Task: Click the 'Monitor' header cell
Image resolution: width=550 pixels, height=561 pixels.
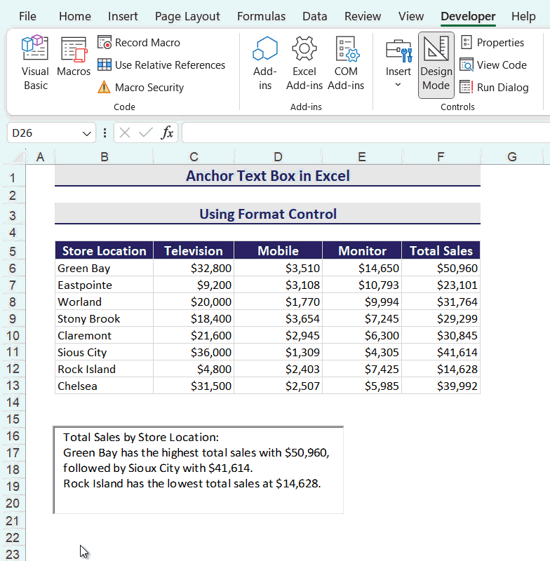Action: [362, 250]
